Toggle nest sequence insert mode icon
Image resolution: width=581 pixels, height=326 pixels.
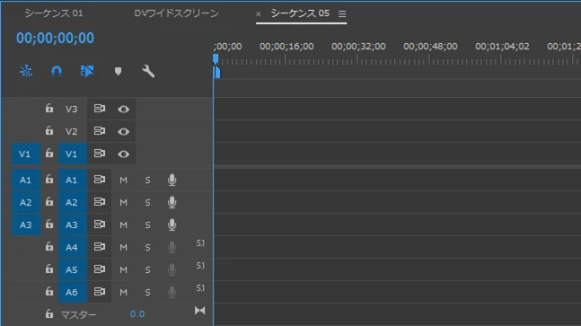click(x=26, y=71)
